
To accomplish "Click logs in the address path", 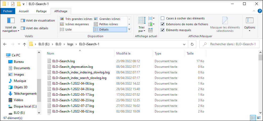I will tap(70, 44).
